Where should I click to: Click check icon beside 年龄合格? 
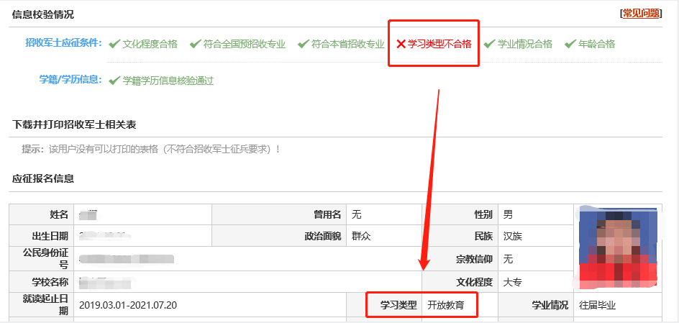click(570, 44)
